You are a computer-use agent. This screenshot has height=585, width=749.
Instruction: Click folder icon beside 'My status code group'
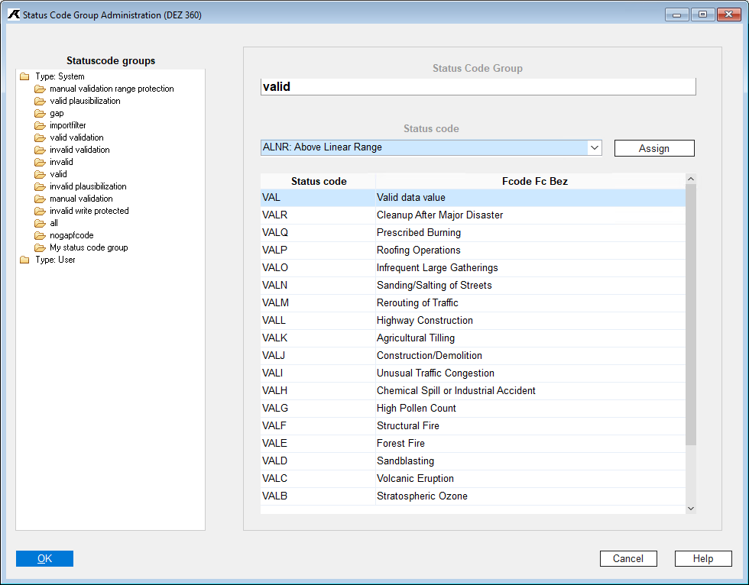[x=40, y=247]
